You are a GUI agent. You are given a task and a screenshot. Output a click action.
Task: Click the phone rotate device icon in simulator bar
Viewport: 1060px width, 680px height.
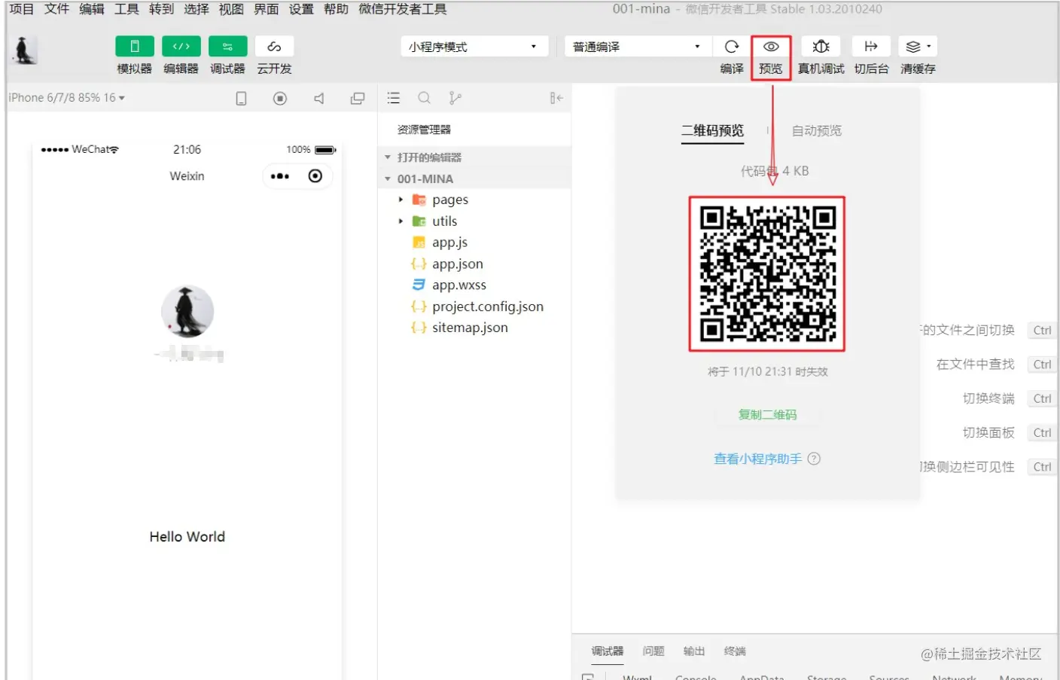click(241, 99)
